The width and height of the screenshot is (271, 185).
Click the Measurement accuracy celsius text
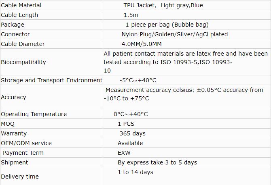[x=184, y=94]
